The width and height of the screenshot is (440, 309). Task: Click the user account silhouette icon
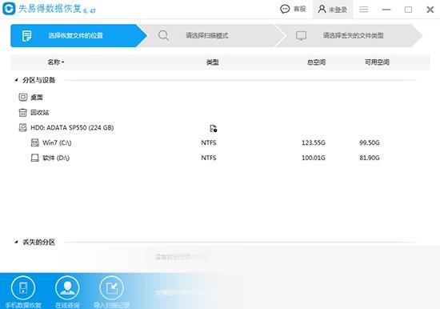click(x=322, y=10)
